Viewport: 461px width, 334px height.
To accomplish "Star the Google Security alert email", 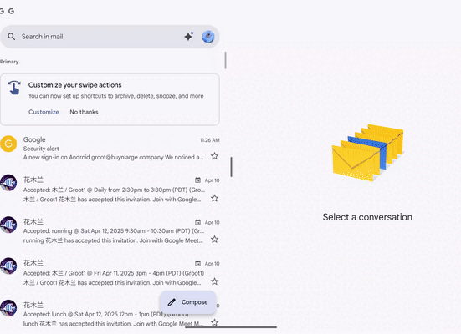I will 215,156.
